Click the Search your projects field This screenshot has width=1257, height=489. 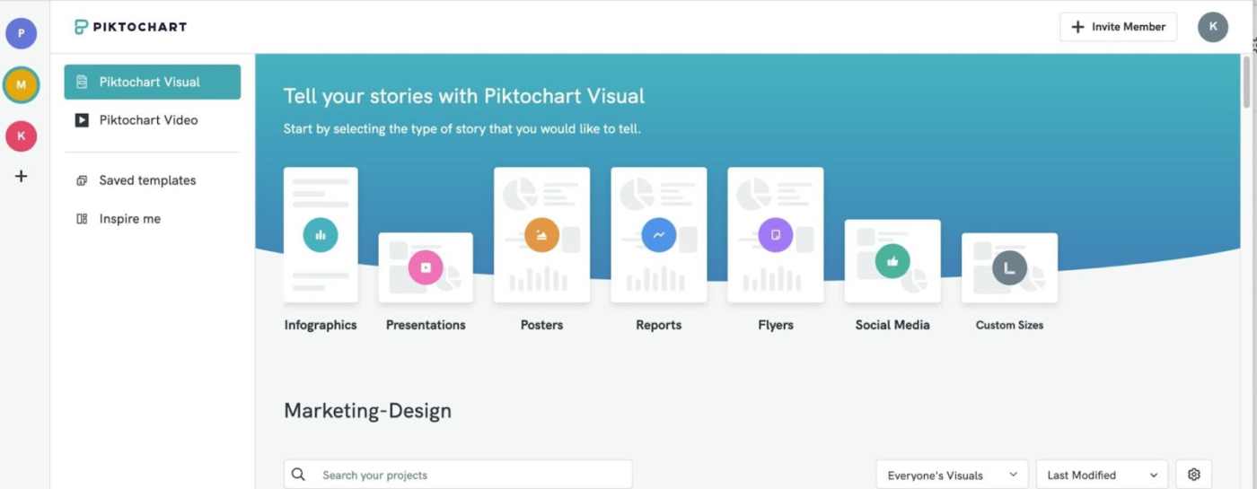(x=458, y=475)
